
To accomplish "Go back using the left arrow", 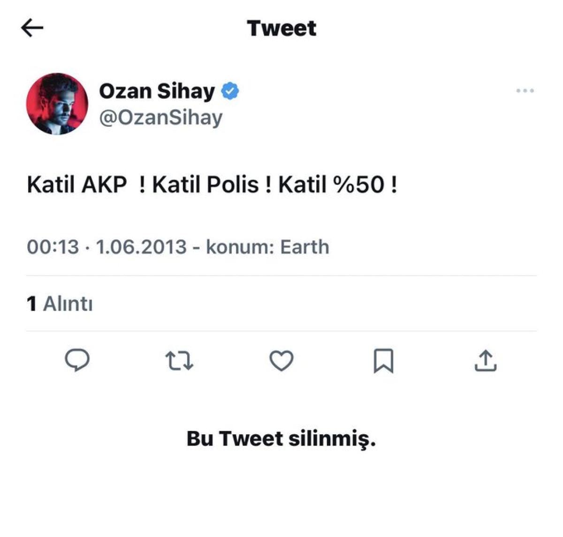I will [32, 28].
